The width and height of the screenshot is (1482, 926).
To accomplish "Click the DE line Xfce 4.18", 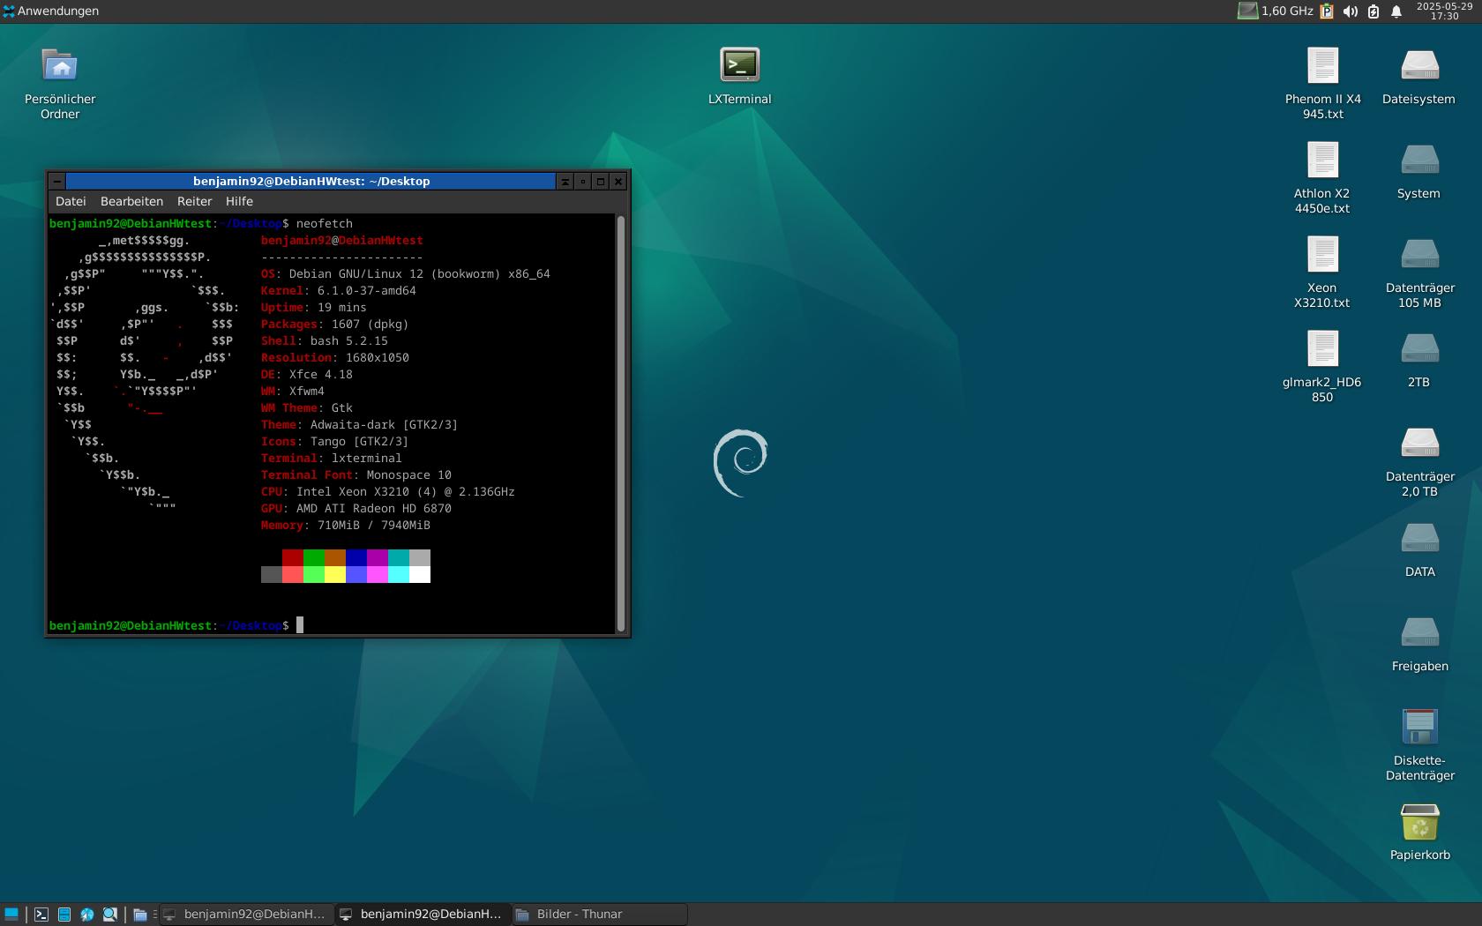I will click(306, 375).
